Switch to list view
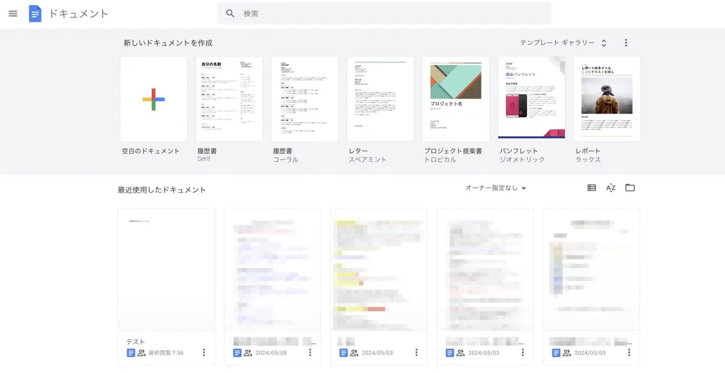 592,188
